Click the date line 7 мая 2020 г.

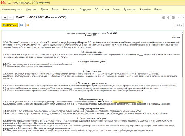(91, 35)
